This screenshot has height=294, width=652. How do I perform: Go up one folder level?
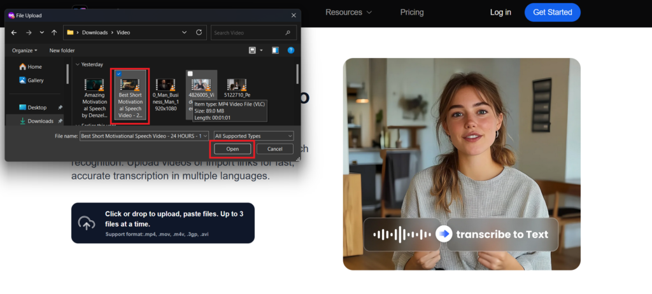click(54, 32)
